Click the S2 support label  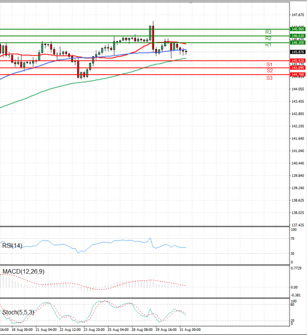(x=270, y=71)
